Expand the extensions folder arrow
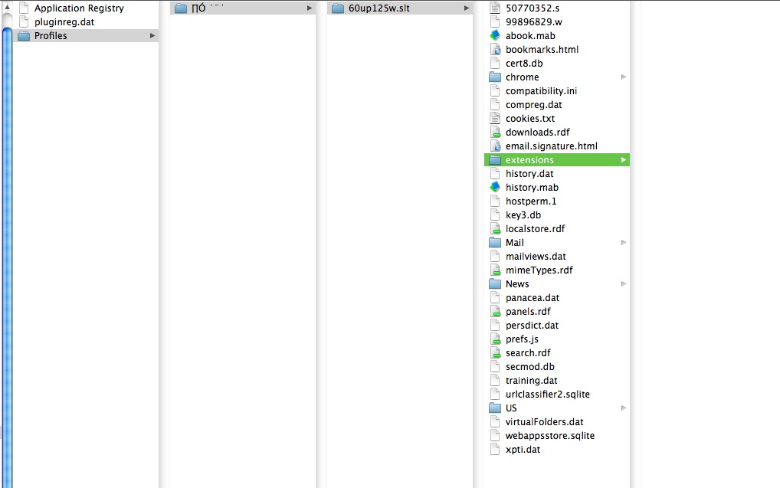 click(623, 159)
